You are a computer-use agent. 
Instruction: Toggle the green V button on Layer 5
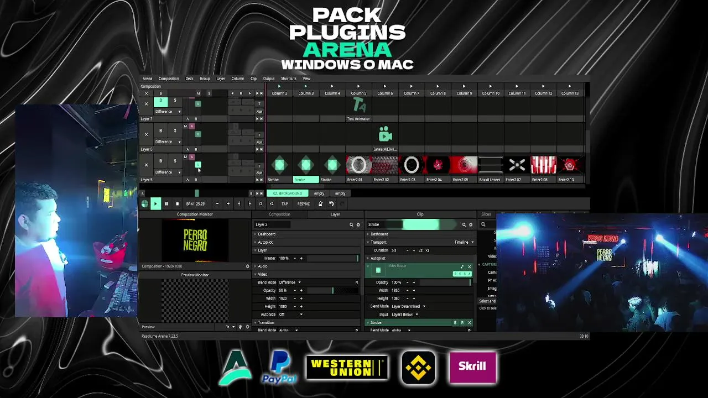pyautogui.click(x=197, y=165)
